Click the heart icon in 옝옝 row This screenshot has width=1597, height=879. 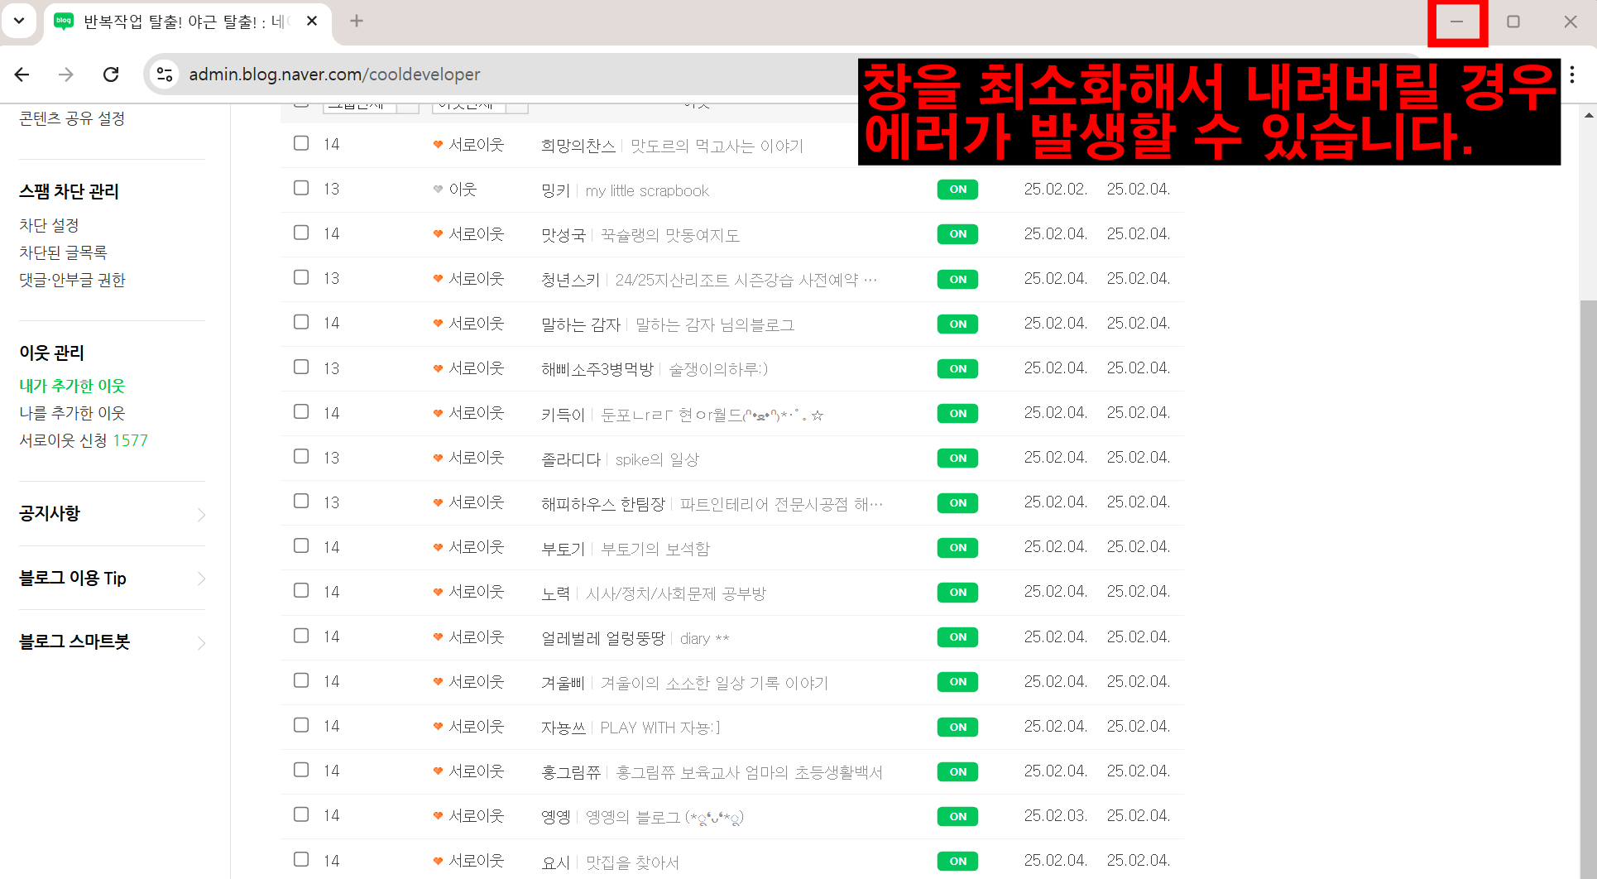[x=438, y=816]
